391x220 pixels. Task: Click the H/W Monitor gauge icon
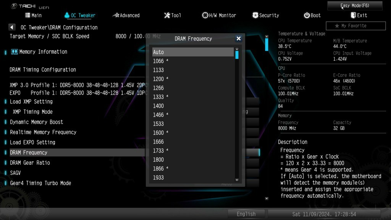pyautogui.click(x=205, y=15)
